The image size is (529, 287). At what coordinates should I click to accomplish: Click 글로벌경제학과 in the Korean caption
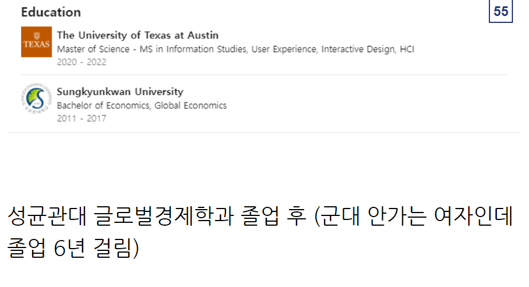click(164, 215)
